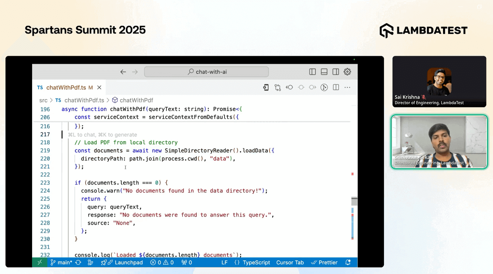
Task: Toggle the secondary side bar layout icon
Action: pos(336,72)
